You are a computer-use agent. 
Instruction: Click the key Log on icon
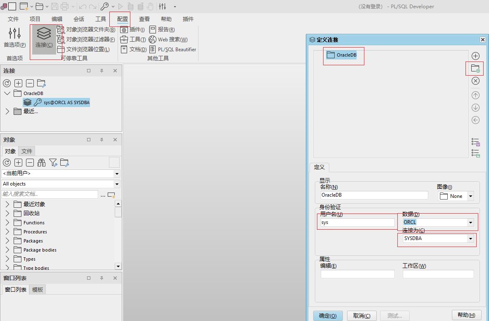pos(104,6)
